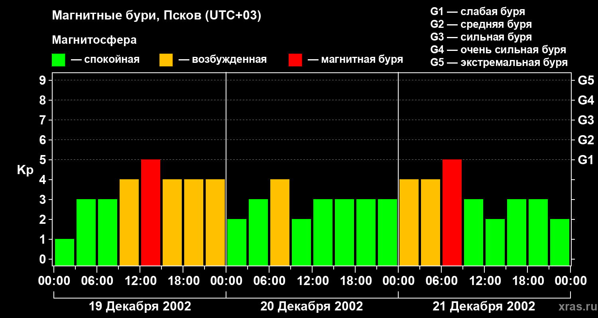The width and height of the screenshot is (598, 318).
Task: Click the only orange bar on 20 December
Action: pyautogui.click(x=280, y=222)
